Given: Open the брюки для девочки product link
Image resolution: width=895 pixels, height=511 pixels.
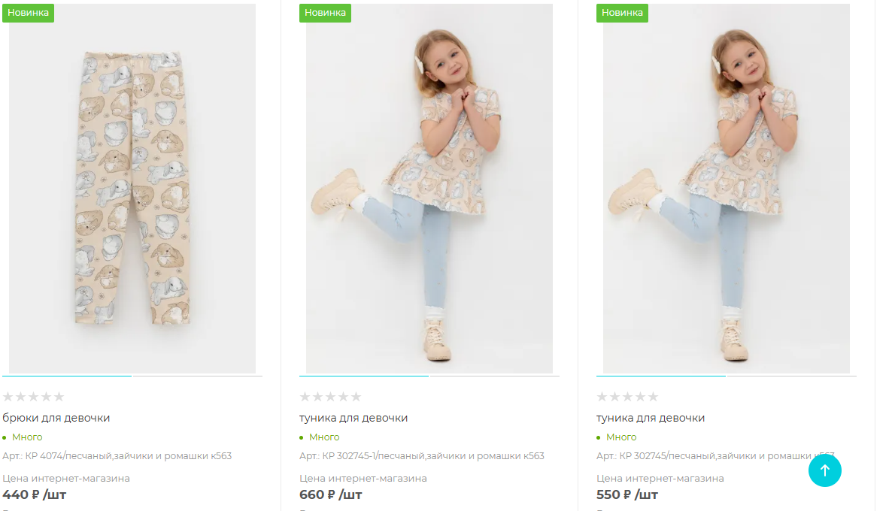Looking at the screenshot, I should click(56, 418).
